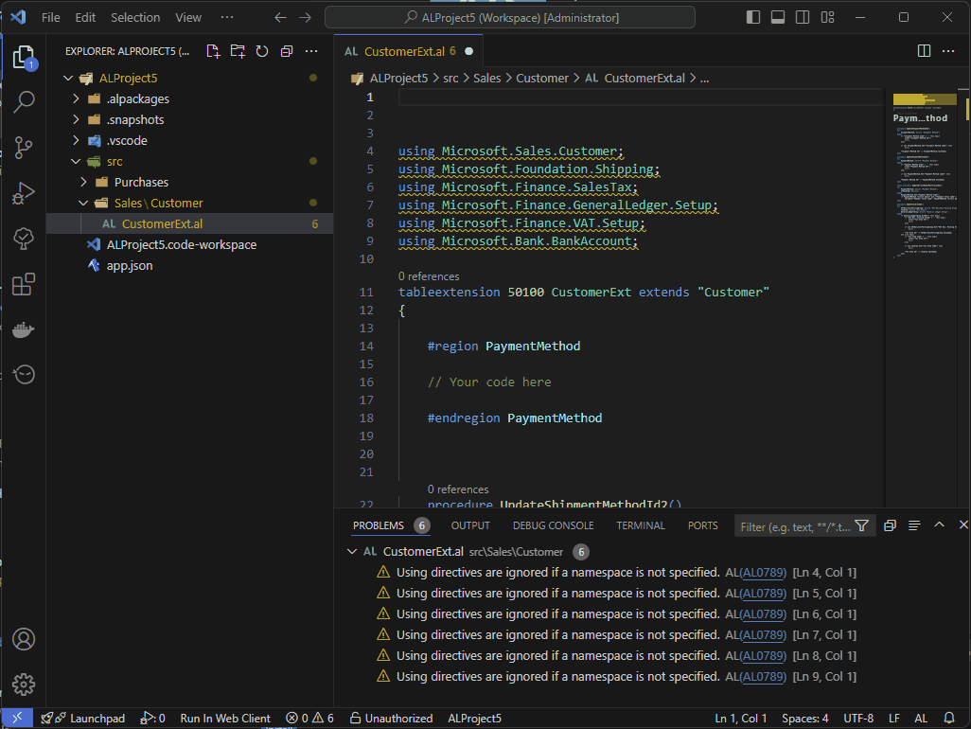This screenshot has width=971, height=729.
Task: Open the Selection menu
Action: point(135,17)
